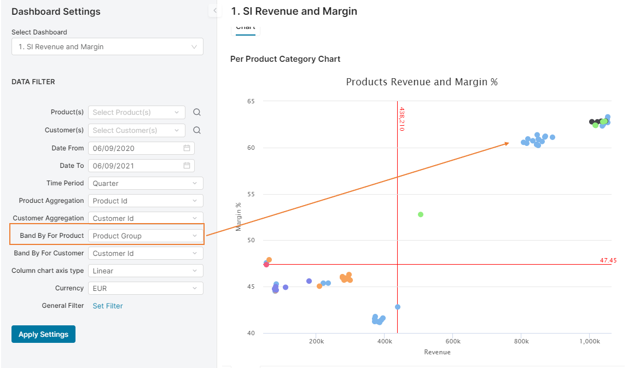
Task: Expand the Product Aggregation dropdown
Action: 145,201
